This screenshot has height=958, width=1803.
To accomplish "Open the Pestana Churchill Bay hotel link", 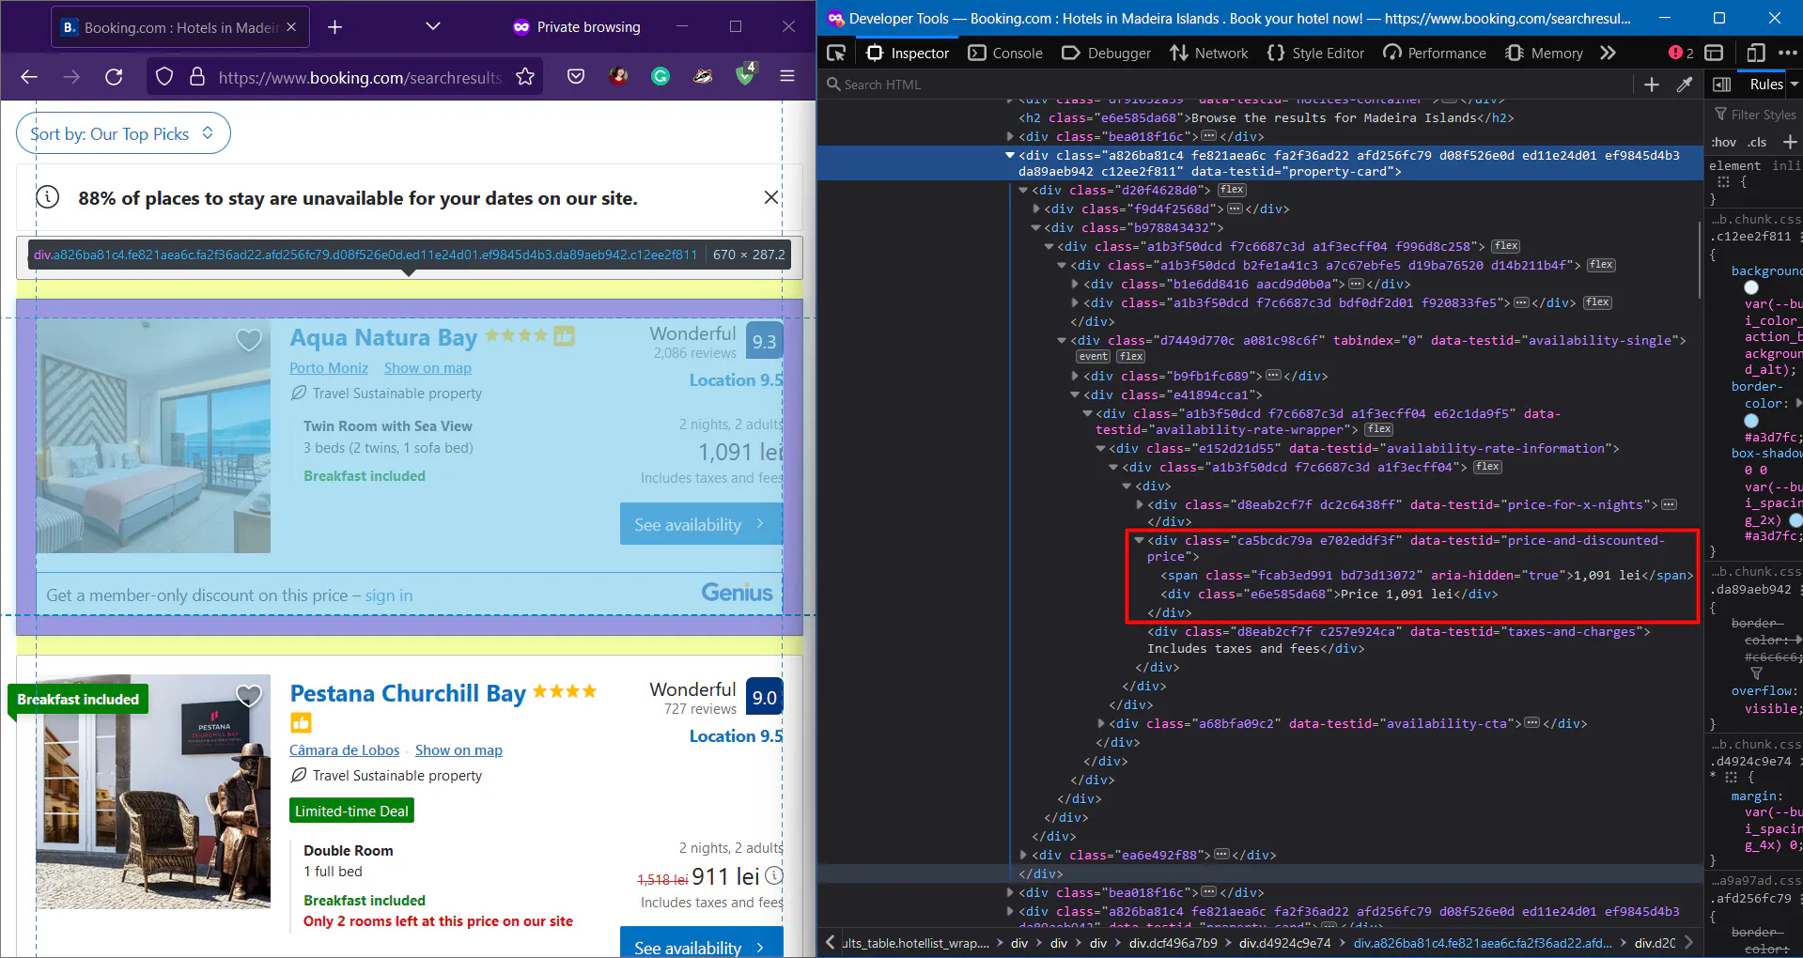I will pyautogui.click(x=408, y=693).
